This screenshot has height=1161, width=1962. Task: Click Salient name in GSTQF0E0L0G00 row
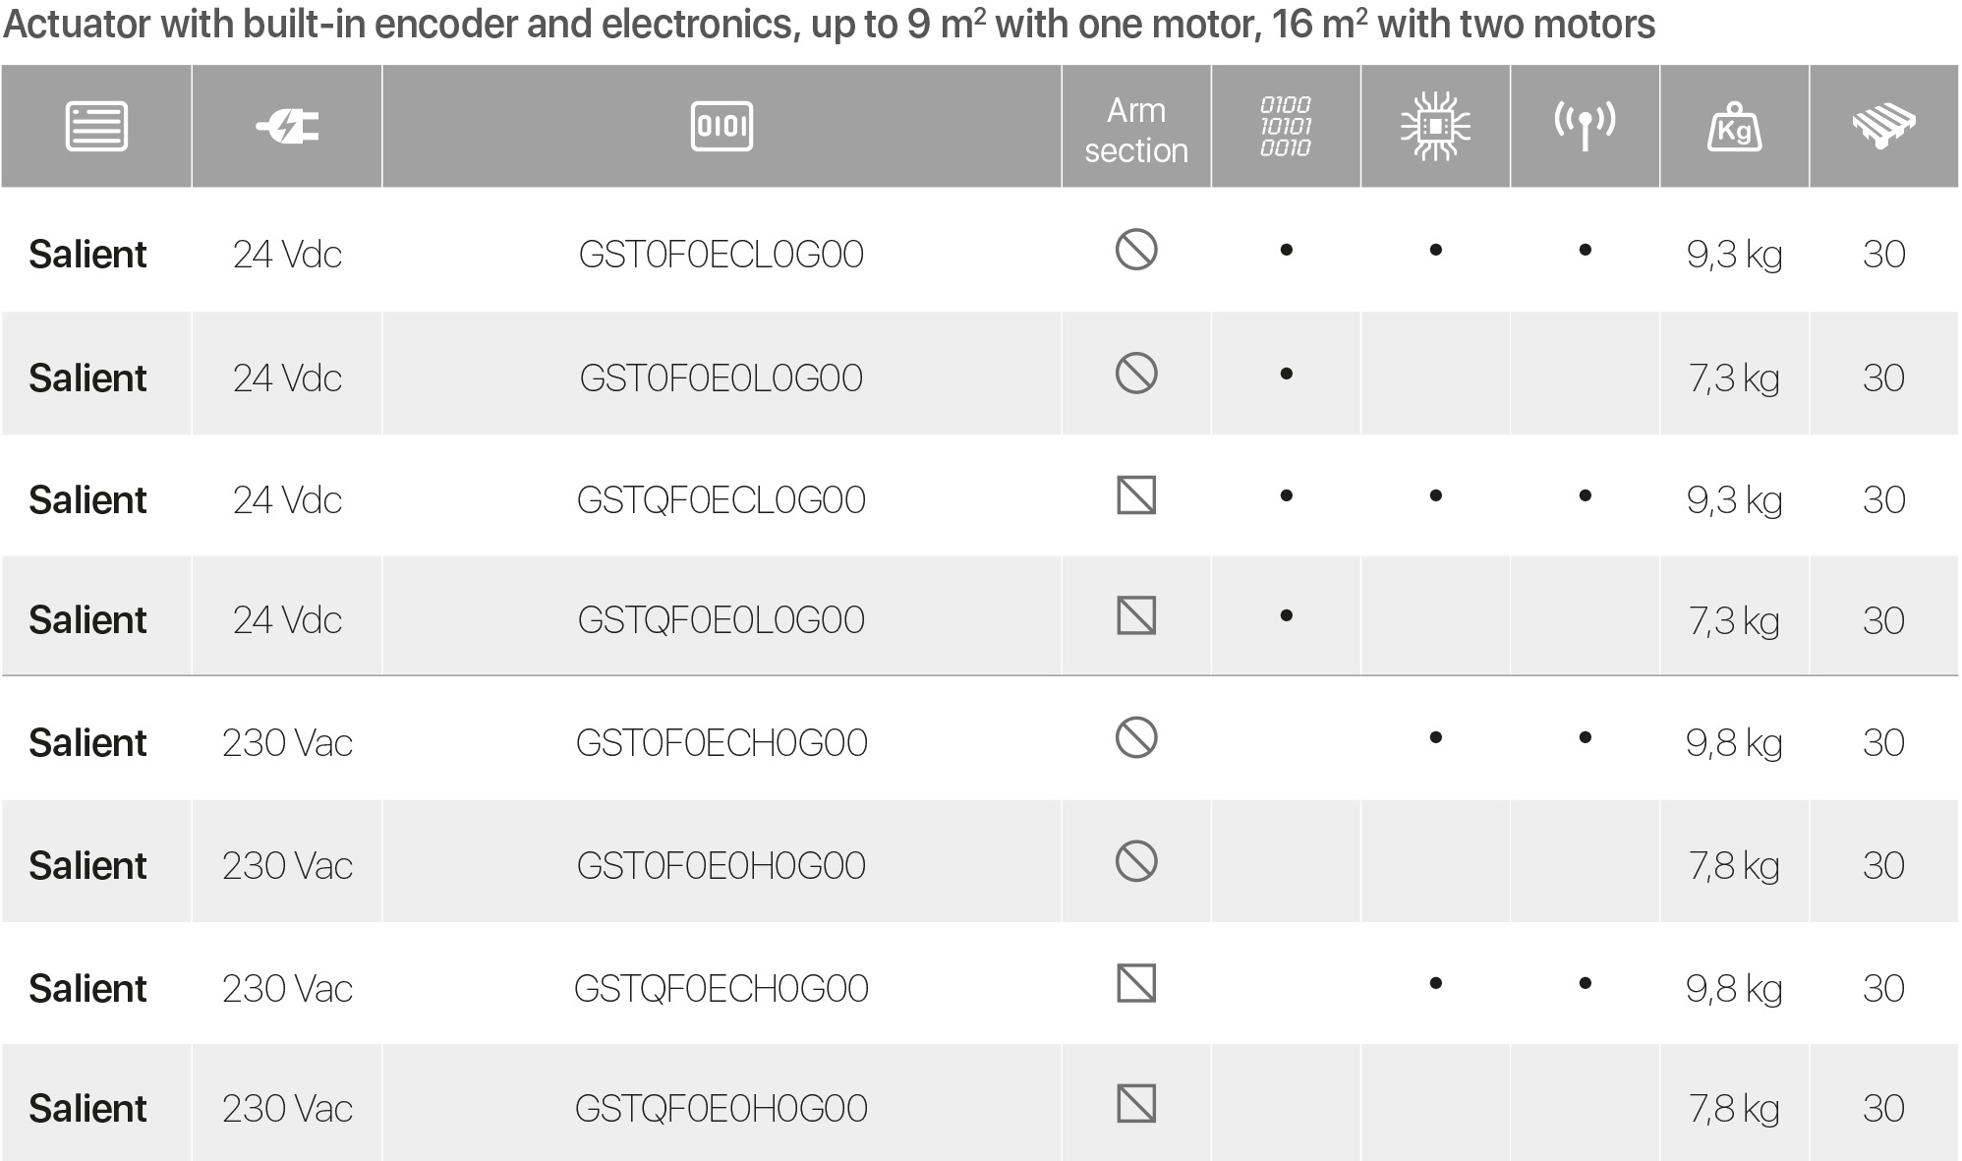pos(87,620)
